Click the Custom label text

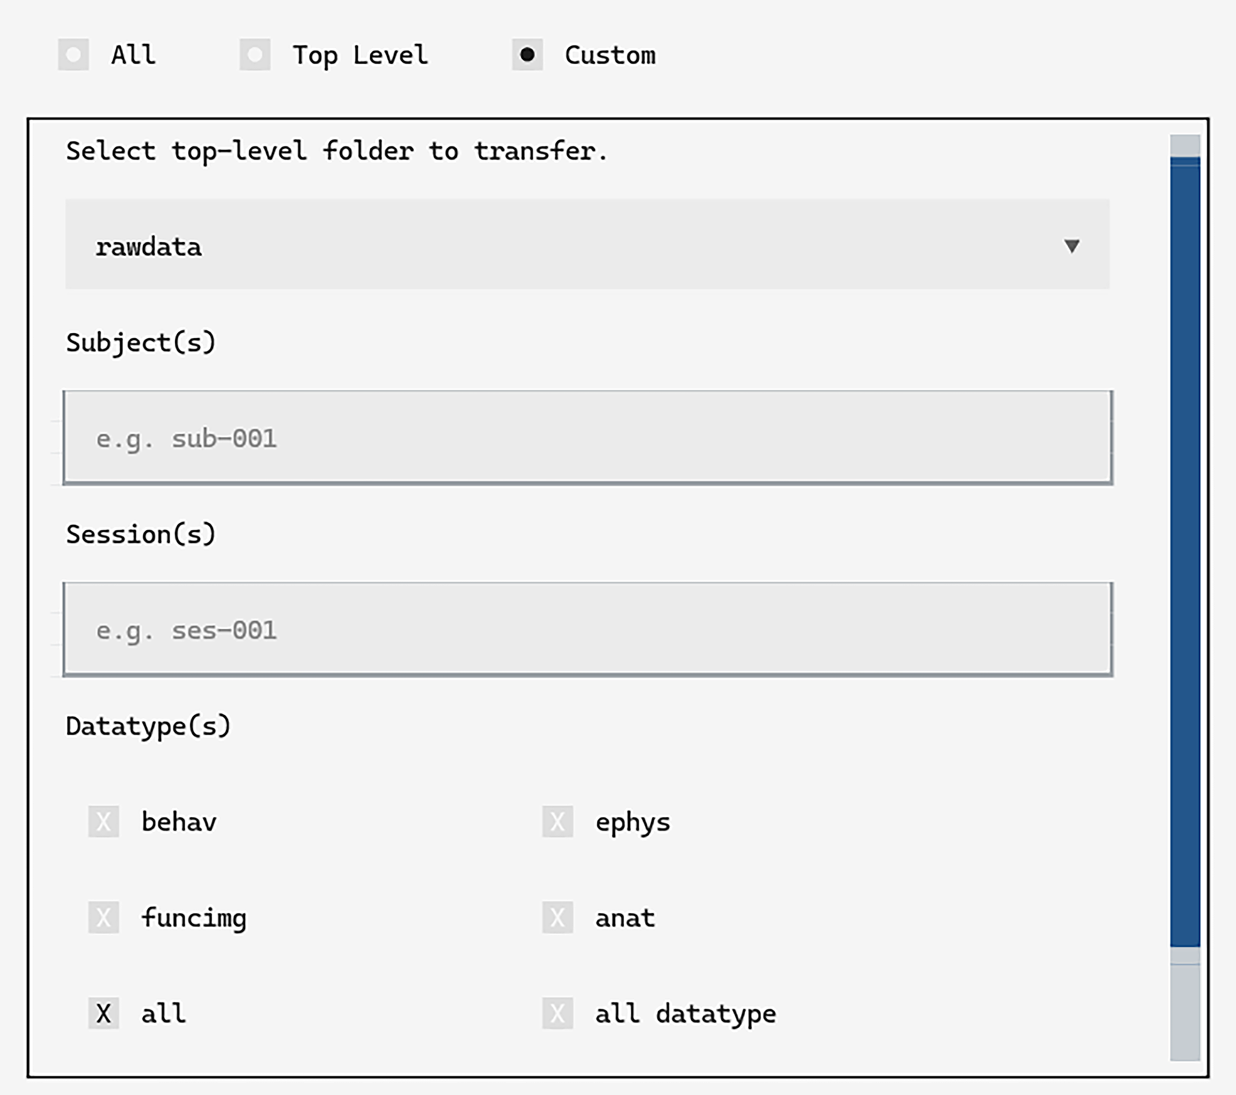[x=610, y=55]
